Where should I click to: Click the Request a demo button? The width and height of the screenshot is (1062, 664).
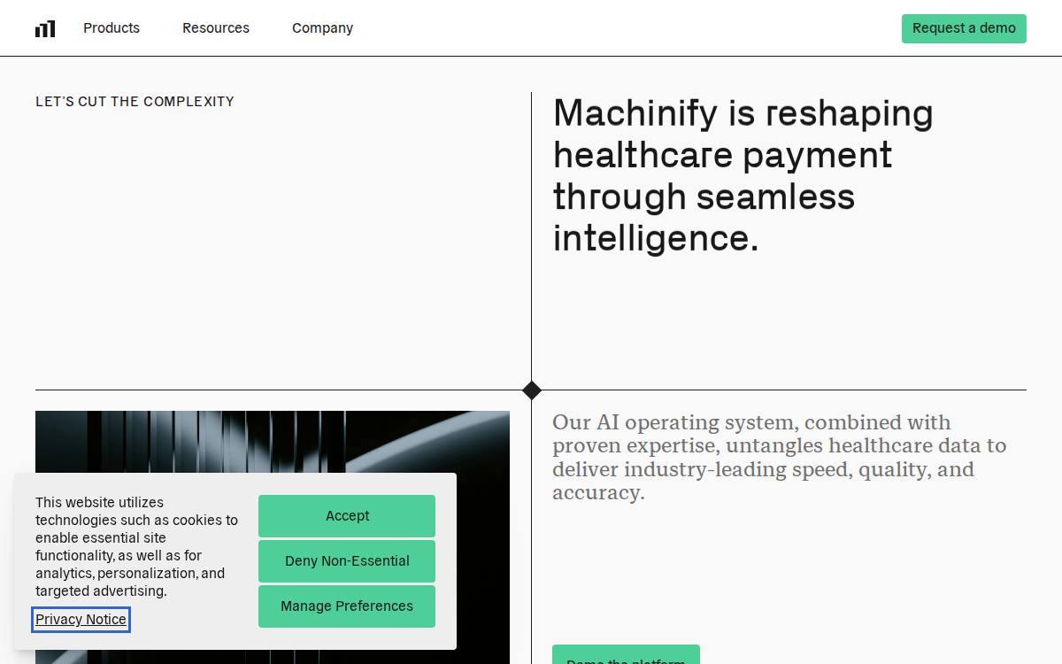pyautogui.click(x=964, y=28)
